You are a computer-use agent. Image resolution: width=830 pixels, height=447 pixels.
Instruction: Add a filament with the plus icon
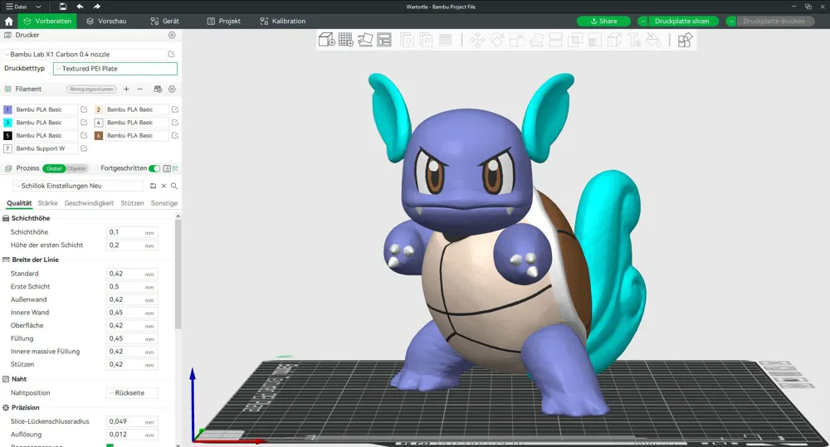click(126, 89)
